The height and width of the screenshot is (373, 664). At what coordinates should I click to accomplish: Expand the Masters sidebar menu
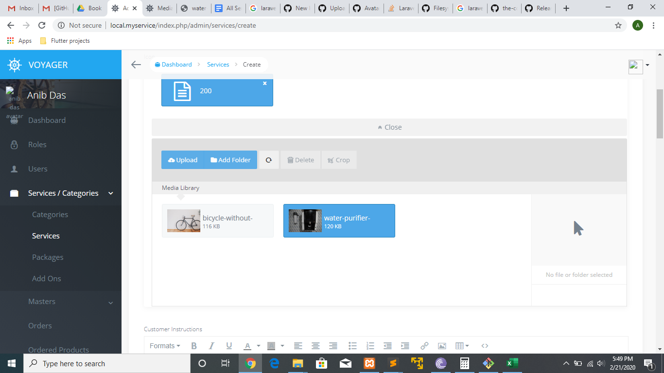pos(42,301)
